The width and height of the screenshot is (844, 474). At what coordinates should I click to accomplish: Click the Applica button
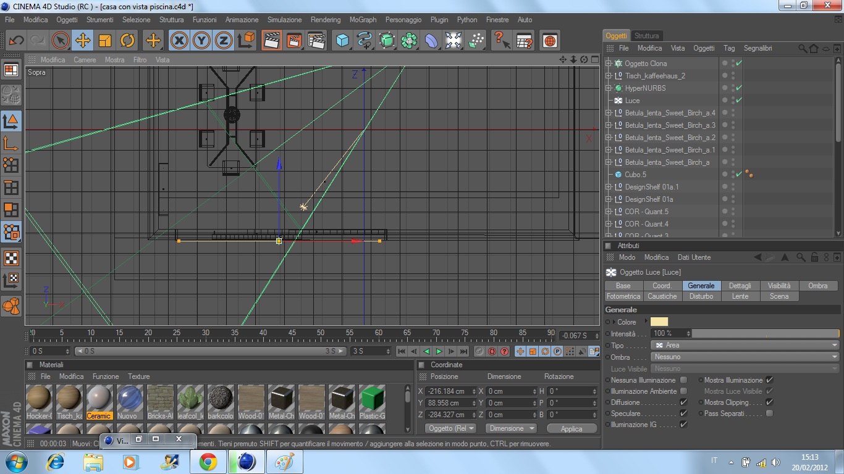tap(571, 428)
